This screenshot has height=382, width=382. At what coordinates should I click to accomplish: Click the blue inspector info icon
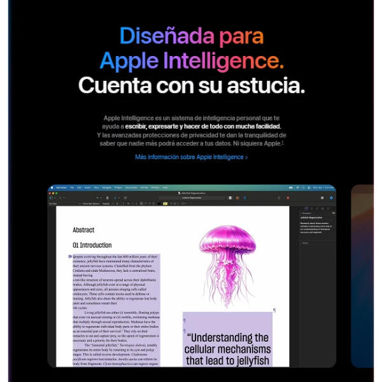[x=331, y=198]
